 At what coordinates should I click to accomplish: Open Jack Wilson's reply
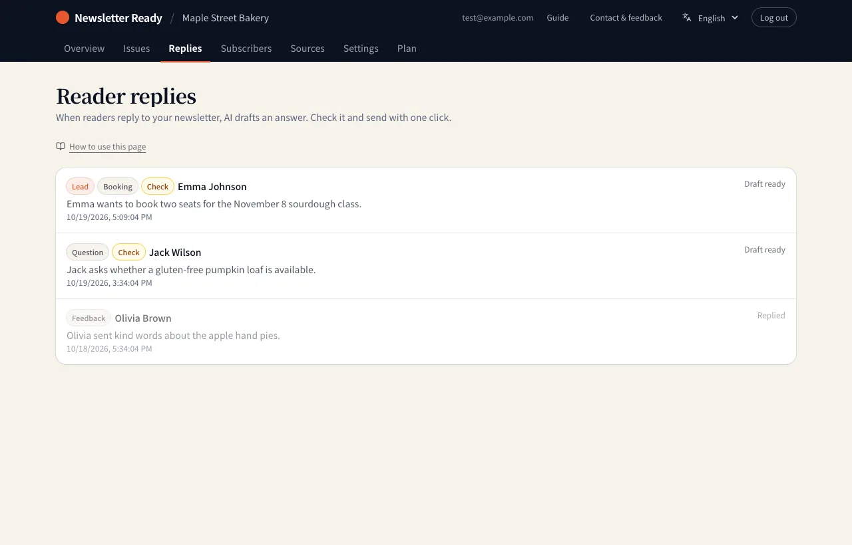coord(426,266)
